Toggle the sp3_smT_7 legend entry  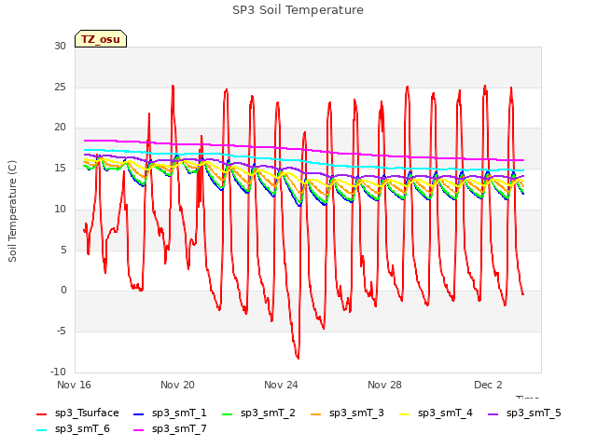point(170,429)
